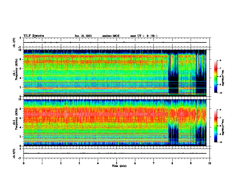236x183 pixels.
Task: Click the "-10" tick on ch.2 colorbar
Action: pyautogui.click(x=221, y=142)
